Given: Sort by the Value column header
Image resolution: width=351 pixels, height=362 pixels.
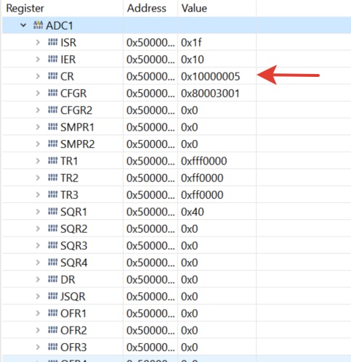Looking at the screenshot, I should (194, 8).
